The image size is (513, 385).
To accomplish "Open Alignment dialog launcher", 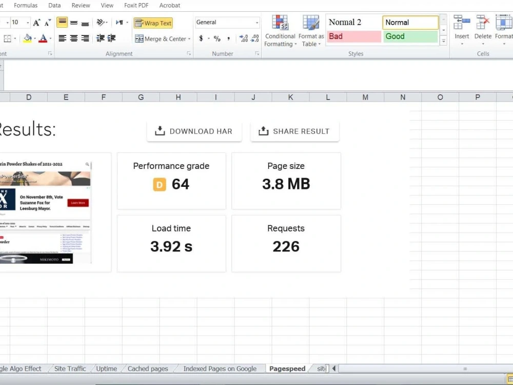I will 189,53.
